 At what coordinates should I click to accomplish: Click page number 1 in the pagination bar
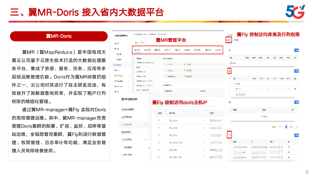pos(286,127)
